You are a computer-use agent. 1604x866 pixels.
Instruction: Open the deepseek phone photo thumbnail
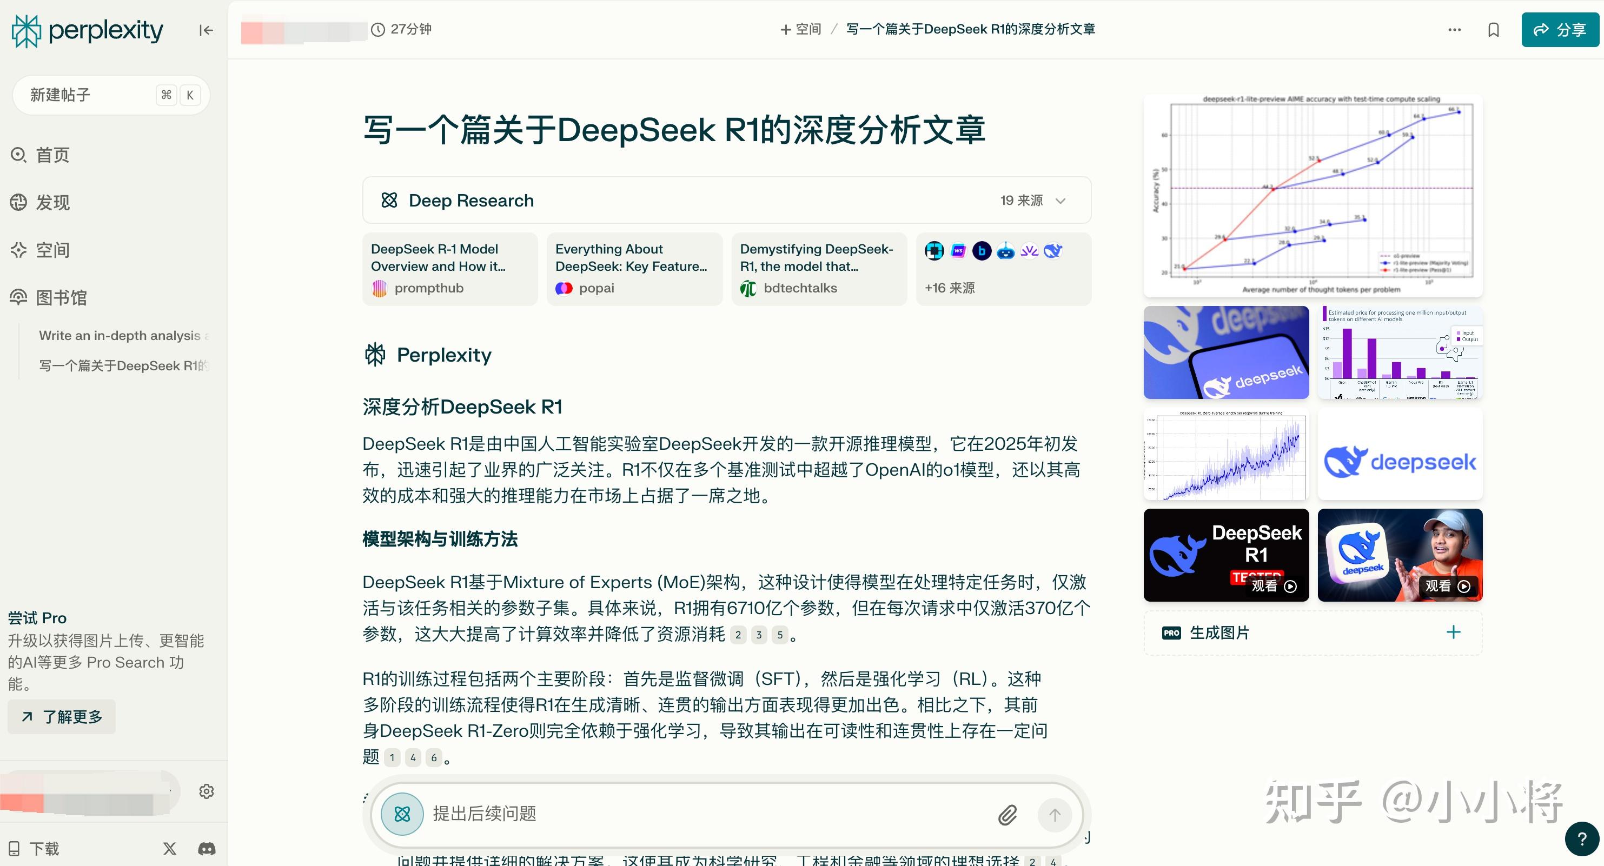pyautogui.click(x=1226, y=352)
